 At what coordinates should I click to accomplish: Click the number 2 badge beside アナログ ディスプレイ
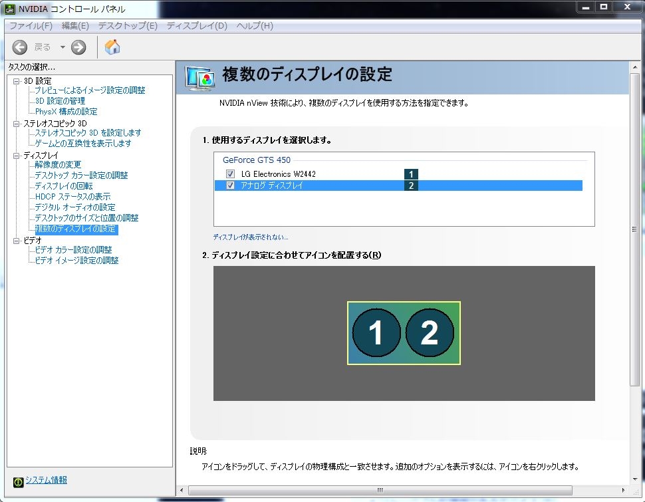click(411, 186)
